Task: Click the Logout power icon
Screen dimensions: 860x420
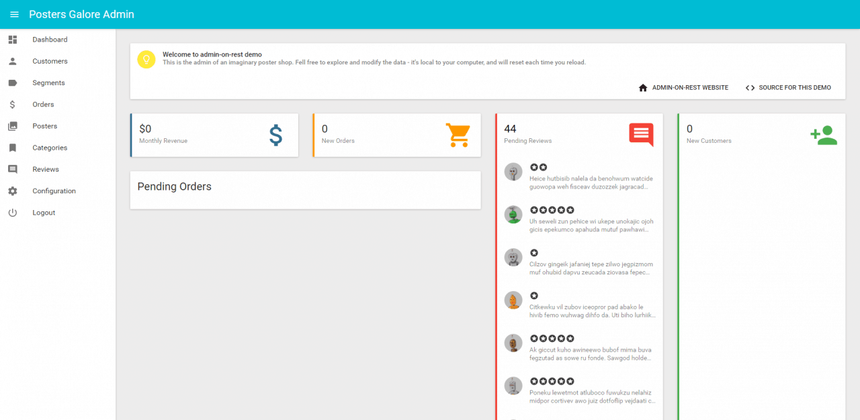Action: [x=13, y=213]
